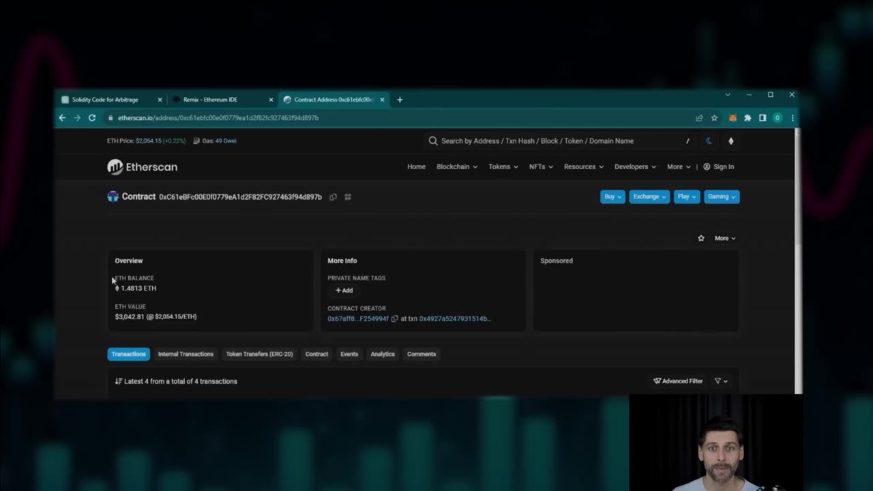Expand the More nav menu
The width and height of the screenshot is (873, 491).
click(x=679, y=167)
